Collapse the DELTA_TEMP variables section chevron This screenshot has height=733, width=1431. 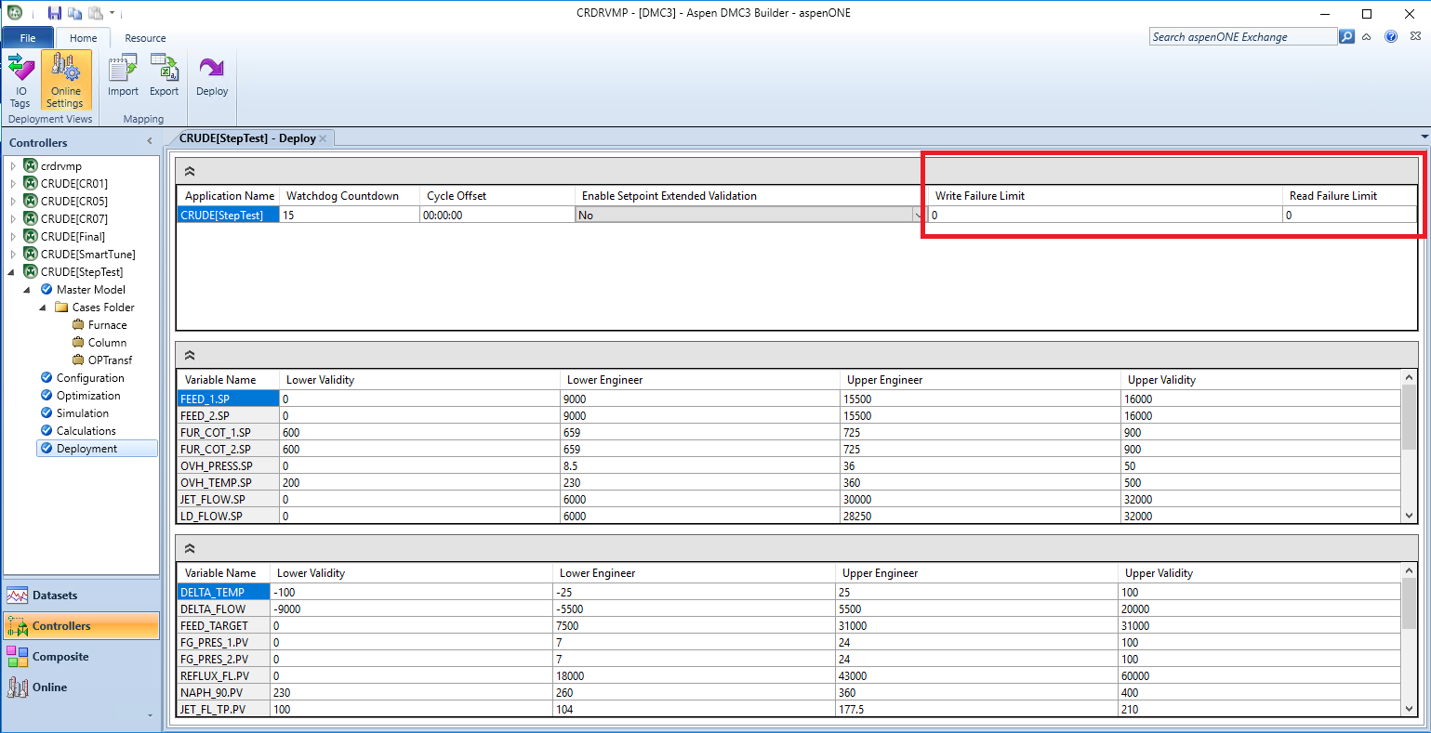190,549
